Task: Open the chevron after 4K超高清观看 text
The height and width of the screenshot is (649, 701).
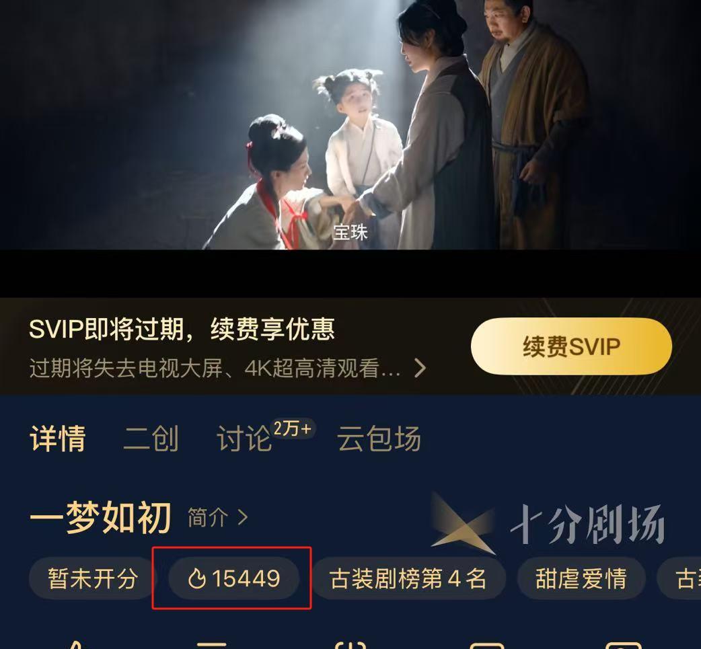Action: click(x=420, y=369)
